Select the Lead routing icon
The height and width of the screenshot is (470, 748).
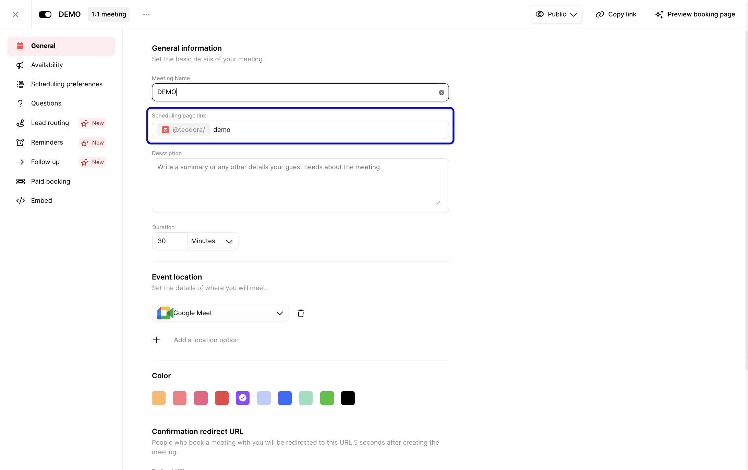pyautogui.click(x=20, y=123)
